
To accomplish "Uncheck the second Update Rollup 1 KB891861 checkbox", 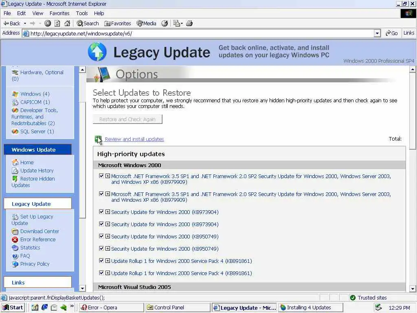I will [101, 273].
